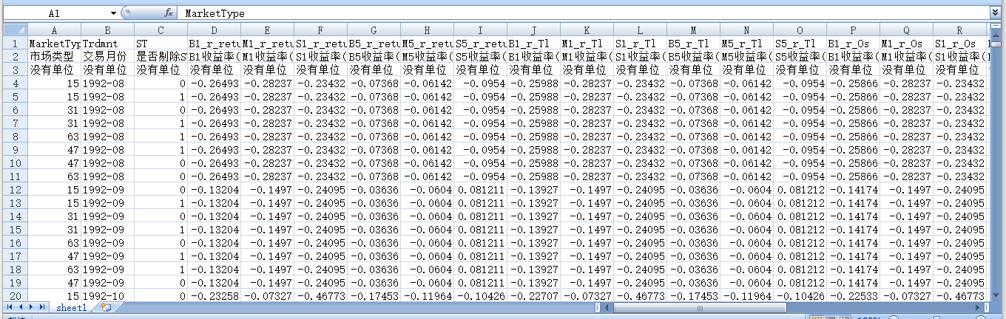
Task: Select column header I
Action: click(x=480, y=30)
